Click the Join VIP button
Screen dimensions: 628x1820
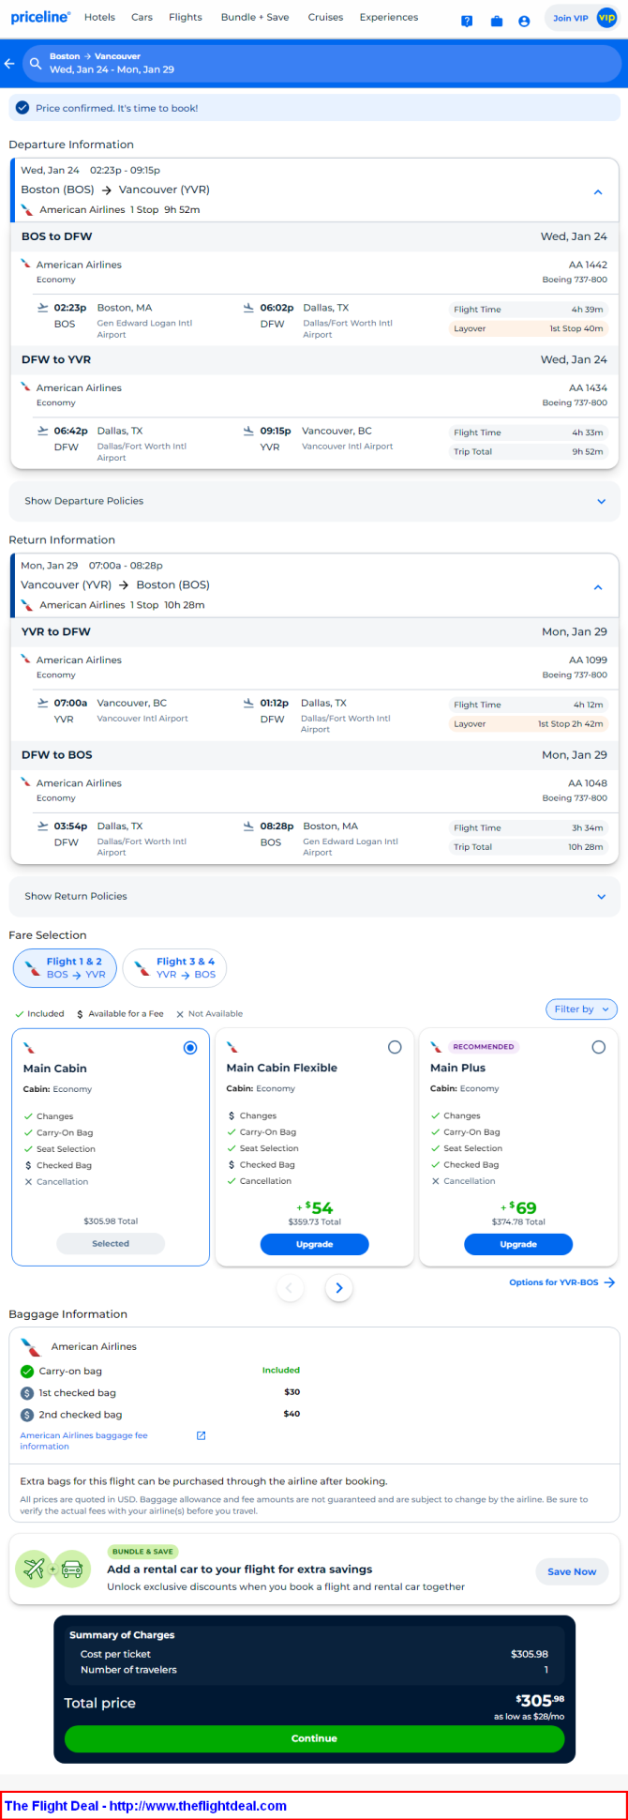pyautogui.click(x=582, y=18)
